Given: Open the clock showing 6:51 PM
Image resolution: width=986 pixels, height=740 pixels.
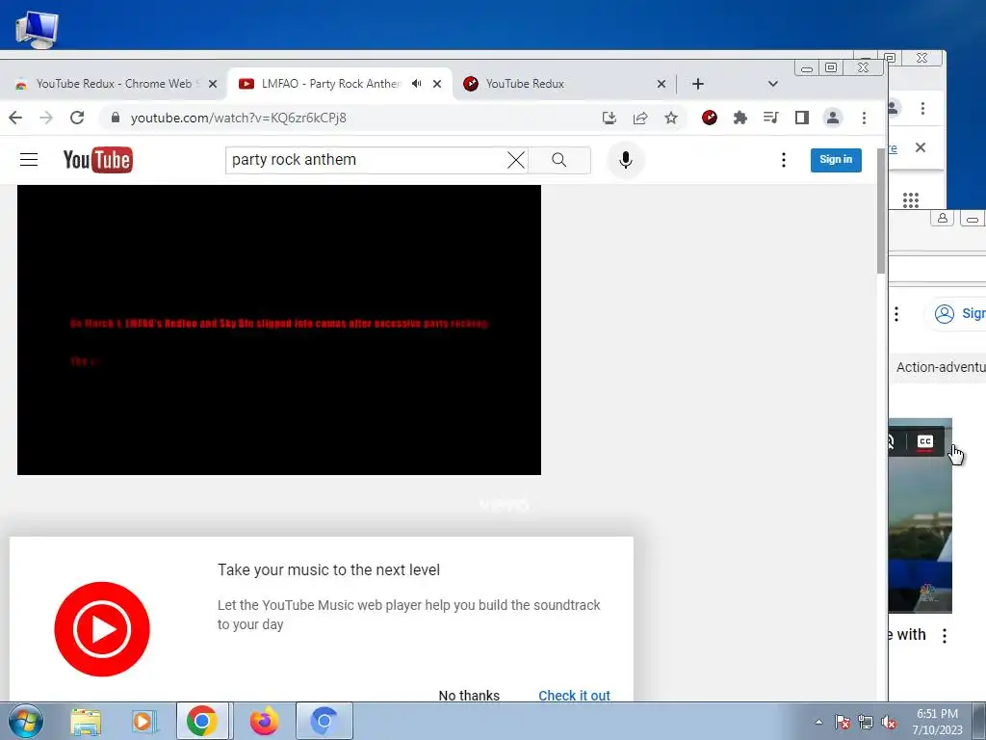Looking at the screenshot, I should [x=937, y=721].
